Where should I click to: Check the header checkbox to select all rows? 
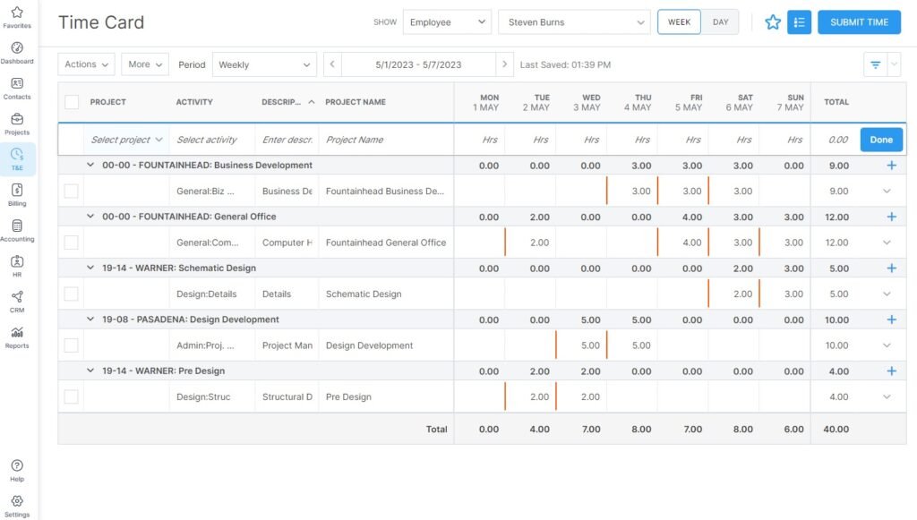click(72, 102)
